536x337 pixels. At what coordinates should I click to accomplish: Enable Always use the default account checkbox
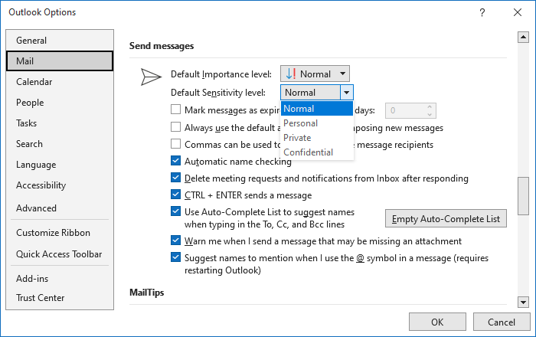coord(175,127)
